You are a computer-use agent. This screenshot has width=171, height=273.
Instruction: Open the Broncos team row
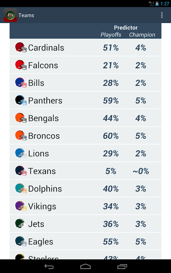point(85,136)
